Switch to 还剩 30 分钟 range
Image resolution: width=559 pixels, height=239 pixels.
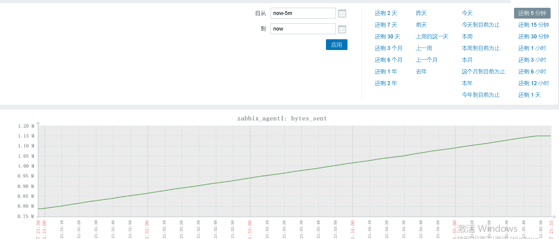pyautogui.click(x=534, y=37)
